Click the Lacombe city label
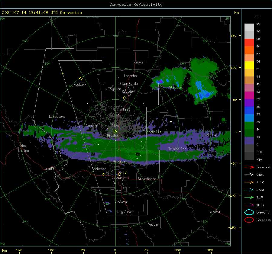This screenshot has width=272, height=254. pyautogui.click(x=130, y=76)
